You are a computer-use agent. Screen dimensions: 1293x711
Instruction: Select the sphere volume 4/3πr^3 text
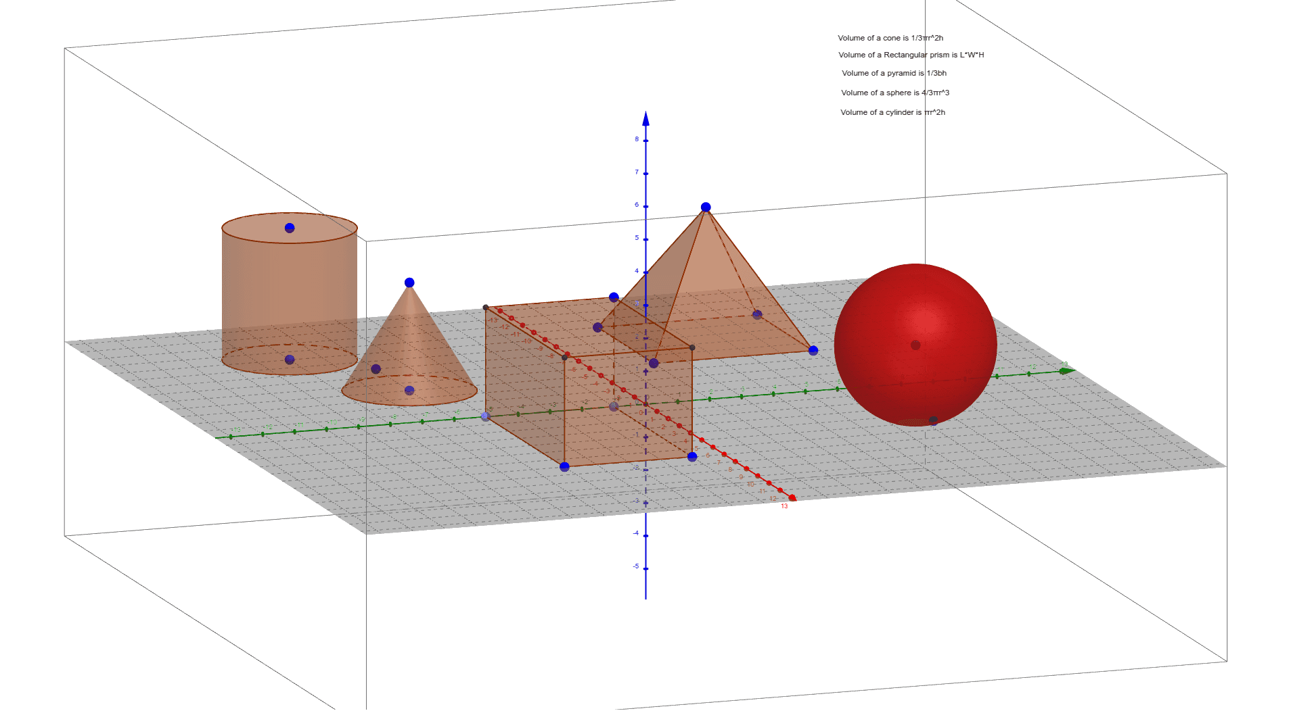pyautogui.click(x=895, y=93)
